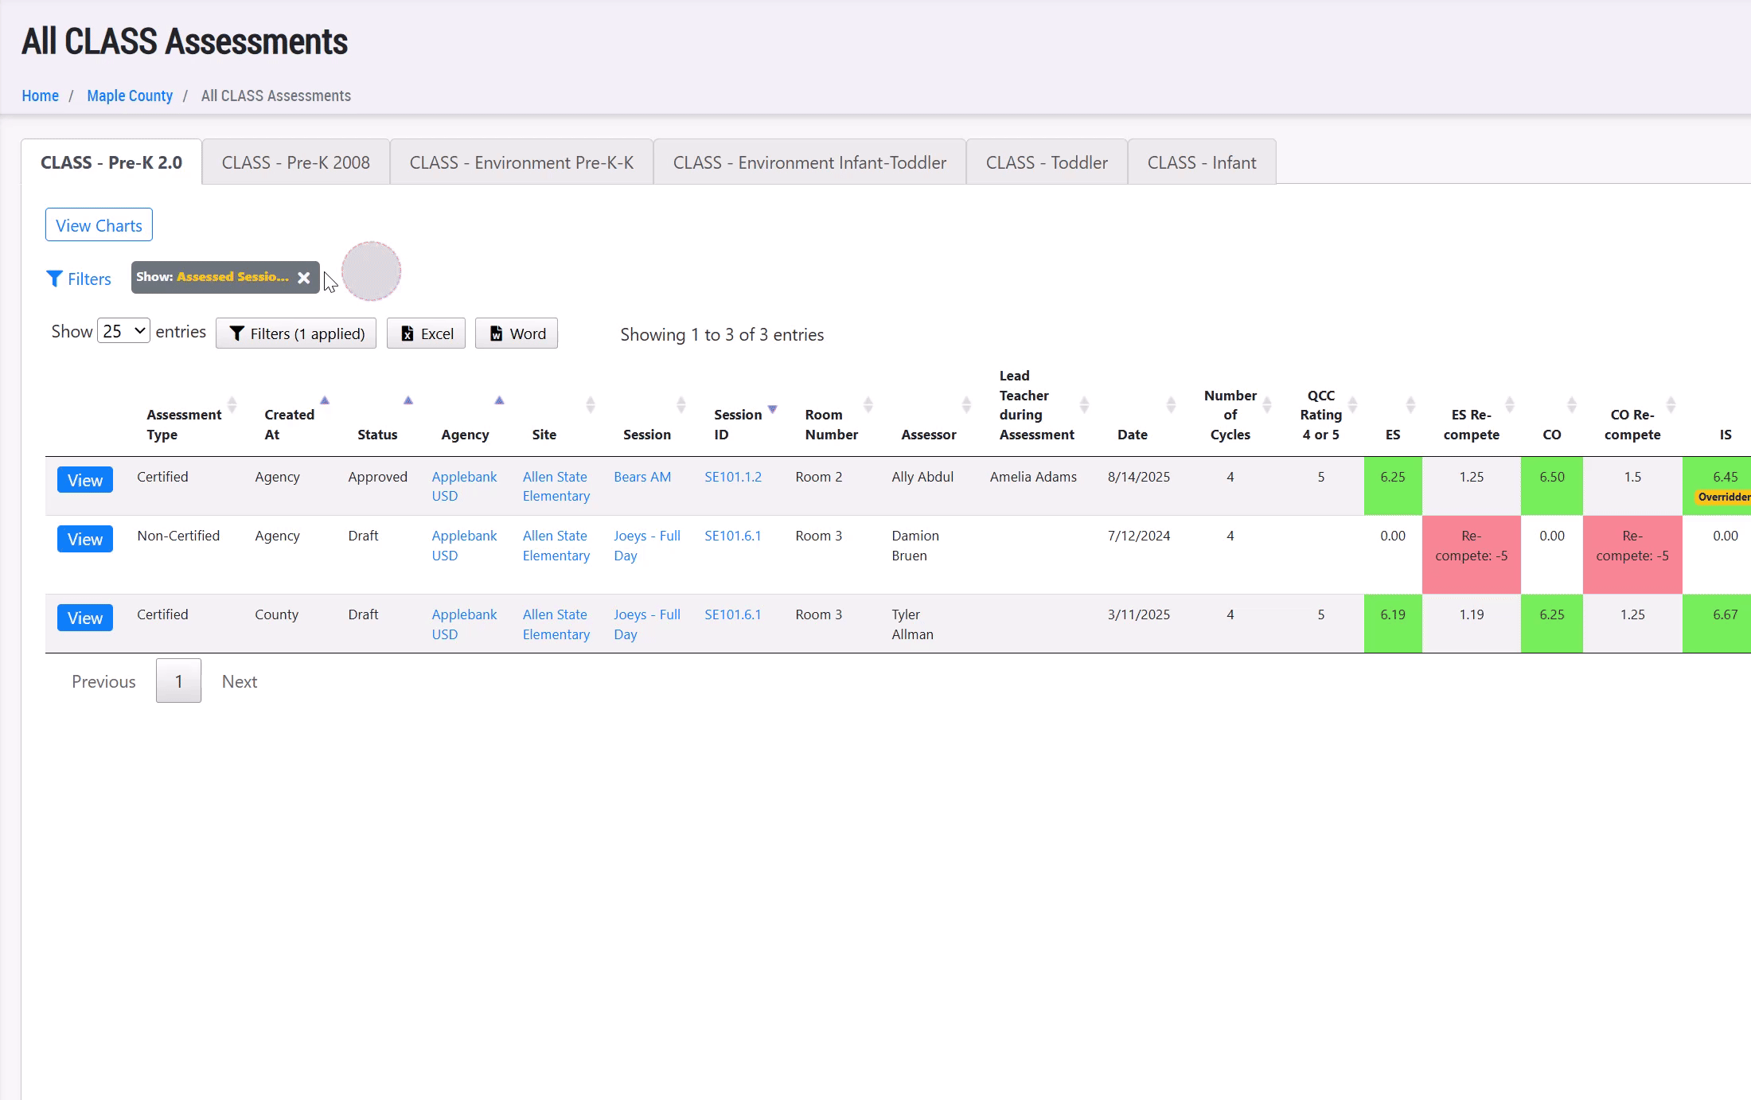This screenshot has width=1751, height=1100.
Task: Export table to Excel
Action: (x=426, y=334)
